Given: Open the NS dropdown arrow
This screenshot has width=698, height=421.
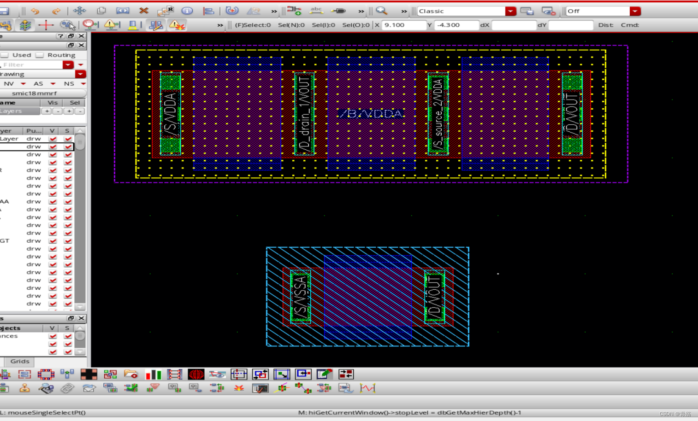Looking at the screenshot, I should pyautogui.click(x=83, y=83).
